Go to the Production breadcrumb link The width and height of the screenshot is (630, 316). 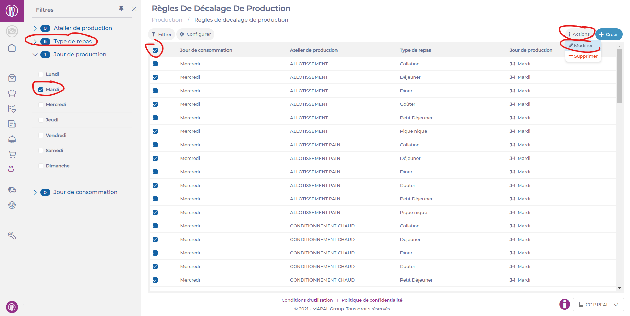click(167, 20)
